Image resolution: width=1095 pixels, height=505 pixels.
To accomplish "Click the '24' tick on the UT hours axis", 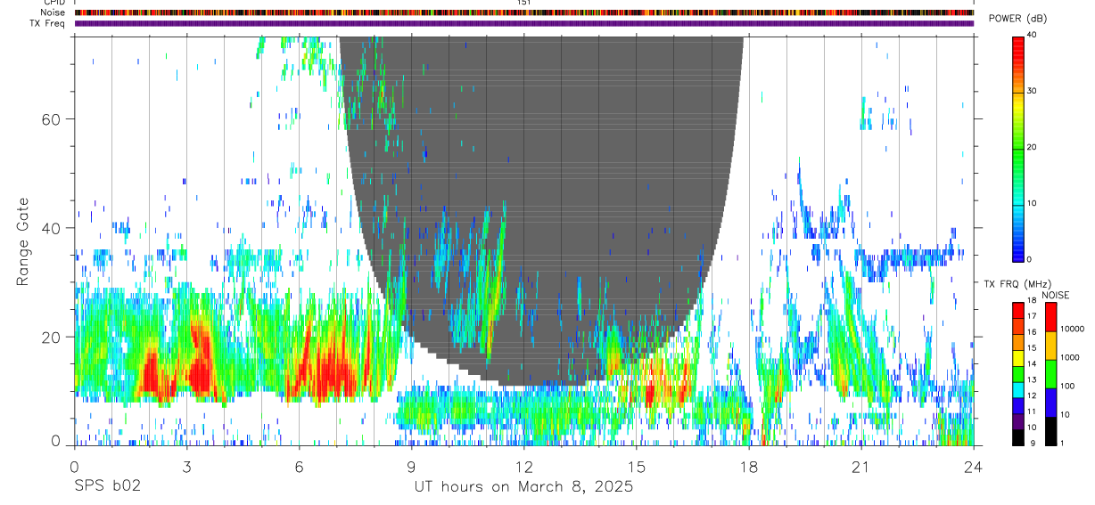I will pyautogui.click(x=973, y=467).
